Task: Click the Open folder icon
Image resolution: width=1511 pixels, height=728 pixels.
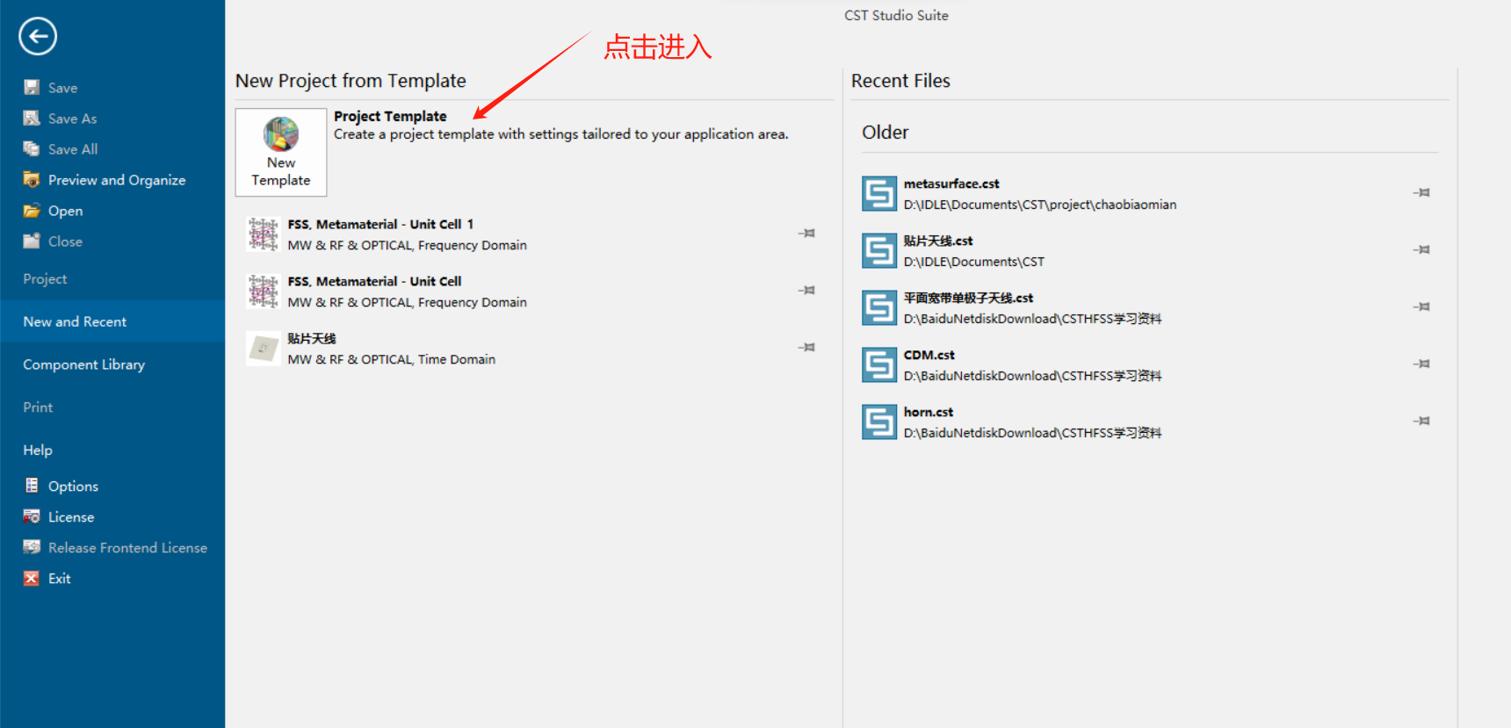Action: pyautogui.click(x=32, y=211)
